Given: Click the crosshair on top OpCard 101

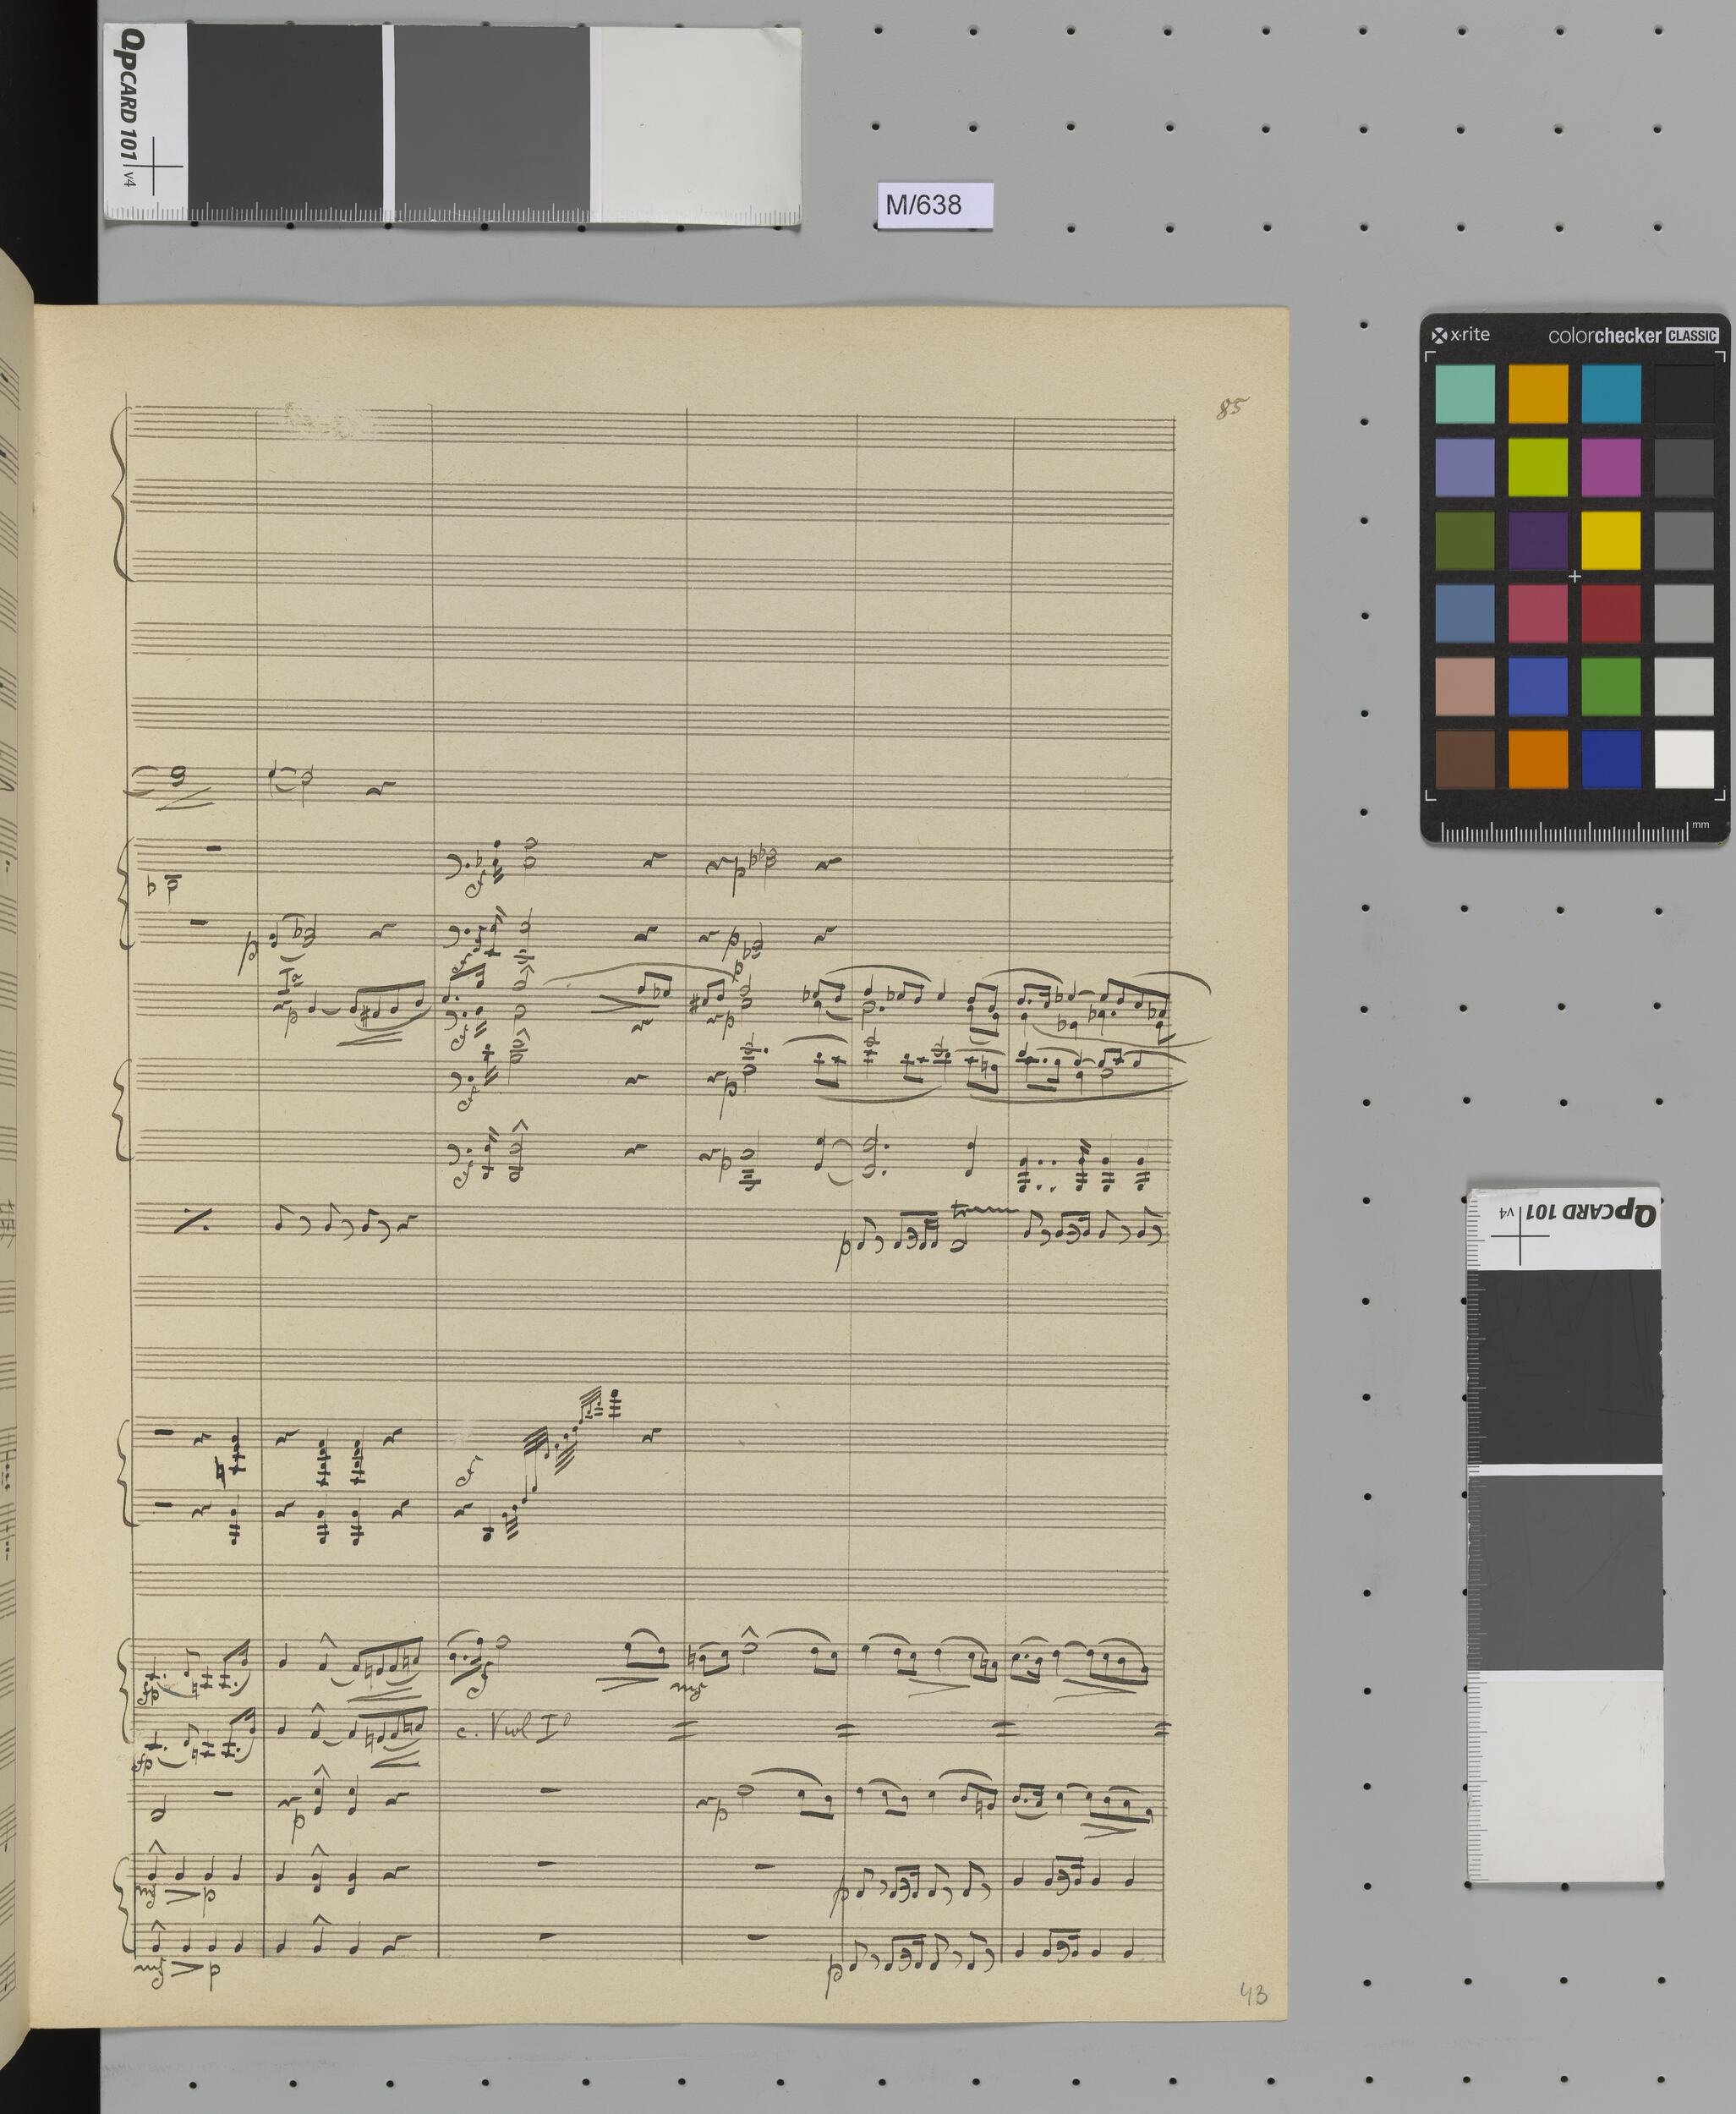Looking at the screenshot, I should click(154, 166).
